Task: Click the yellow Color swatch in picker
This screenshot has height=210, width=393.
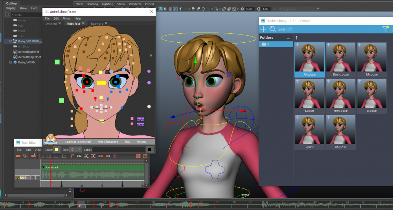Action: tap(57, 150)
